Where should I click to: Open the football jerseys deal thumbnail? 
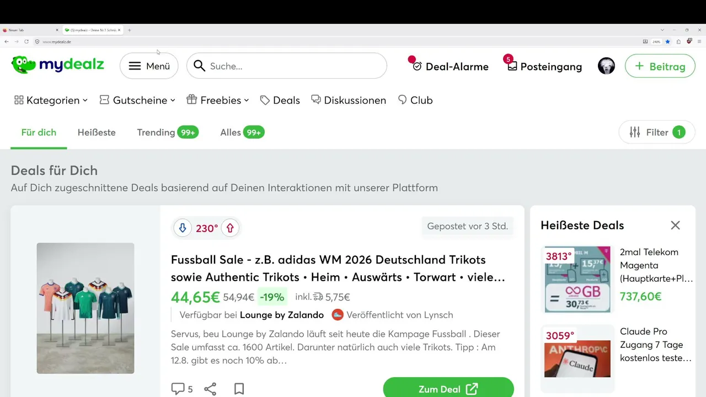[85, 308]
